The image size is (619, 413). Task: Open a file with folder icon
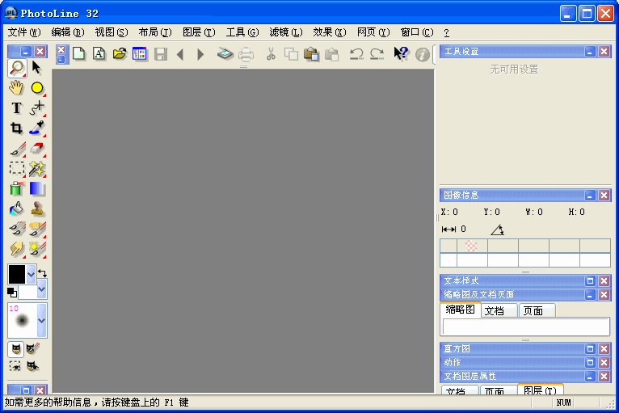pyautogui.click(x=120, y=53)
